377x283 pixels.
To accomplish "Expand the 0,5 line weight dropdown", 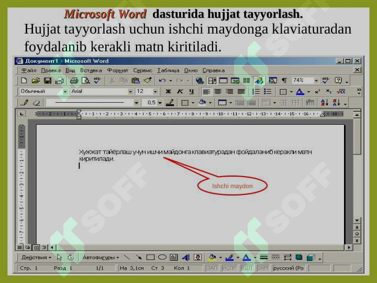I will coord(160,103).
